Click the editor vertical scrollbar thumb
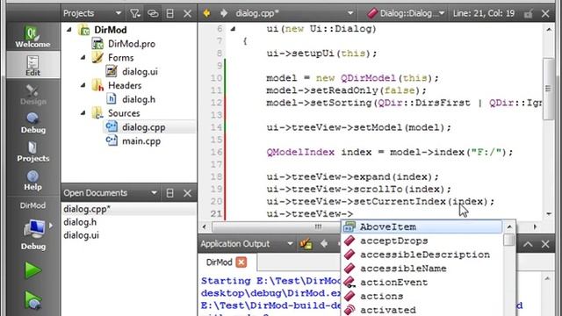Screen dimensions: 562x316 click(548, 89)
